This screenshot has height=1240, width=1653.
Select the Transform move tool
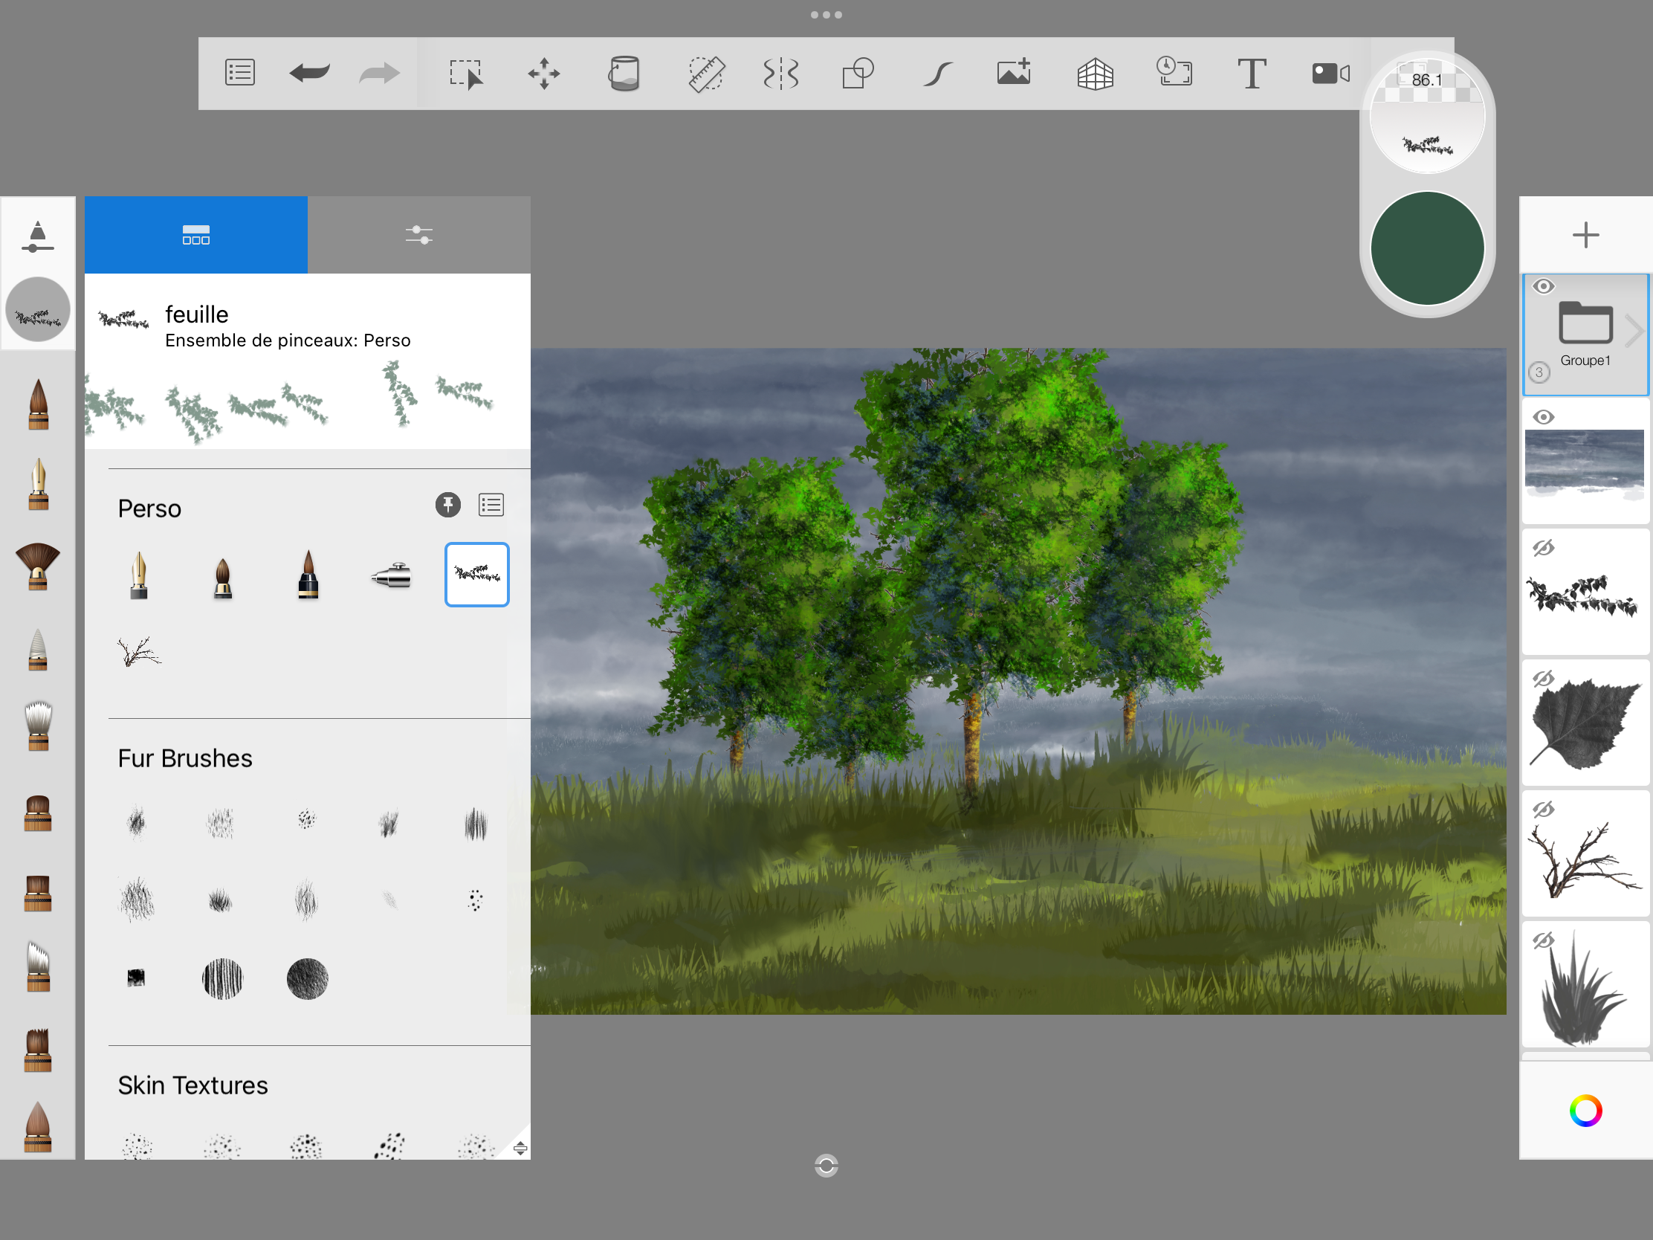click(x=543, y=74)
